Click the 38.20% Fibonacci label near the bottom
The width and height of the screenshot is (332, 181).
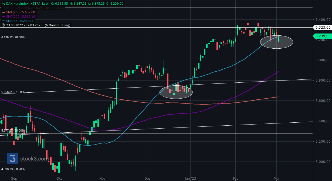coord(13,169)
